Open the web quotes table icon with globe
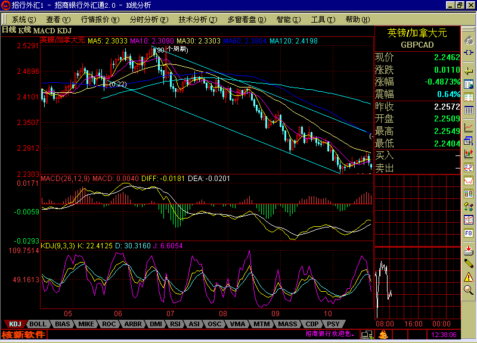 [469, 84]
